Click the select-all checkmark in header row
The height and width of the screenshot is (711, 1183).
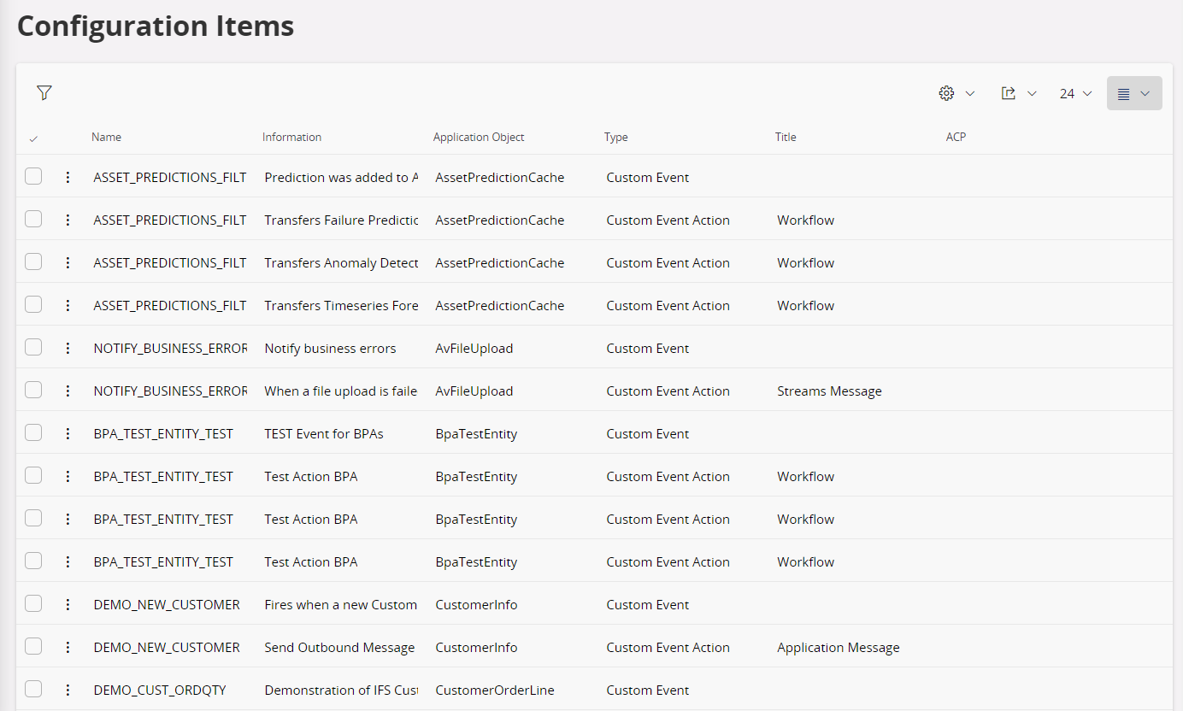(33, 138)
